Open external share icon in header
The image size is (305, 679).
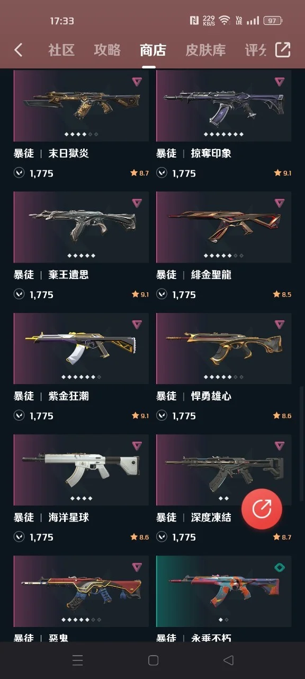pos(283,50)
